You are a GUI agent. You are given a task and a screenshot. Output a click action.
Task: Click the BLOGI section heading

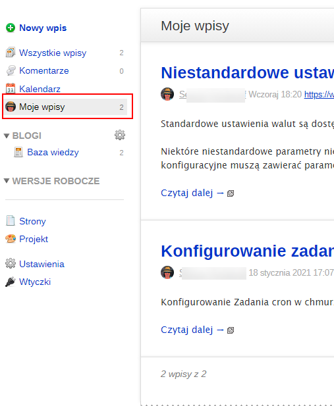tap(27, 136)
